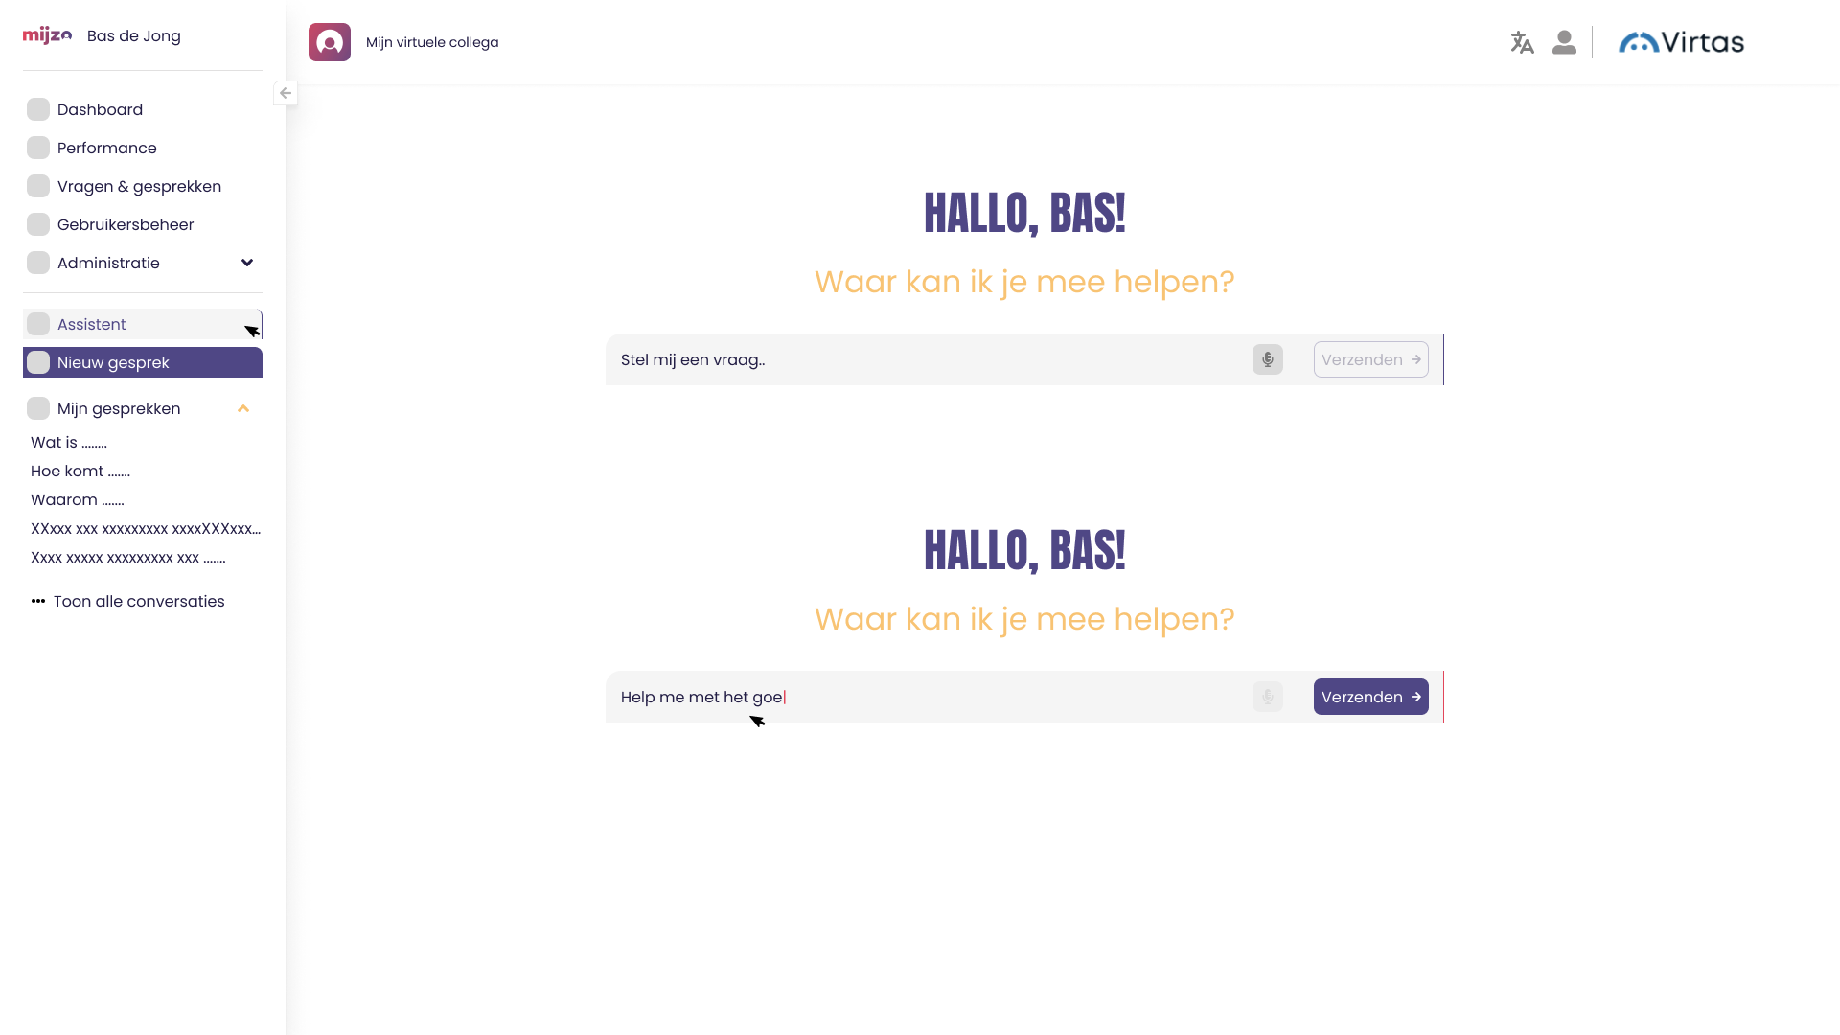
Task: Select Gebruikersbeheer in the sidebar
Action: coord(126,224)
